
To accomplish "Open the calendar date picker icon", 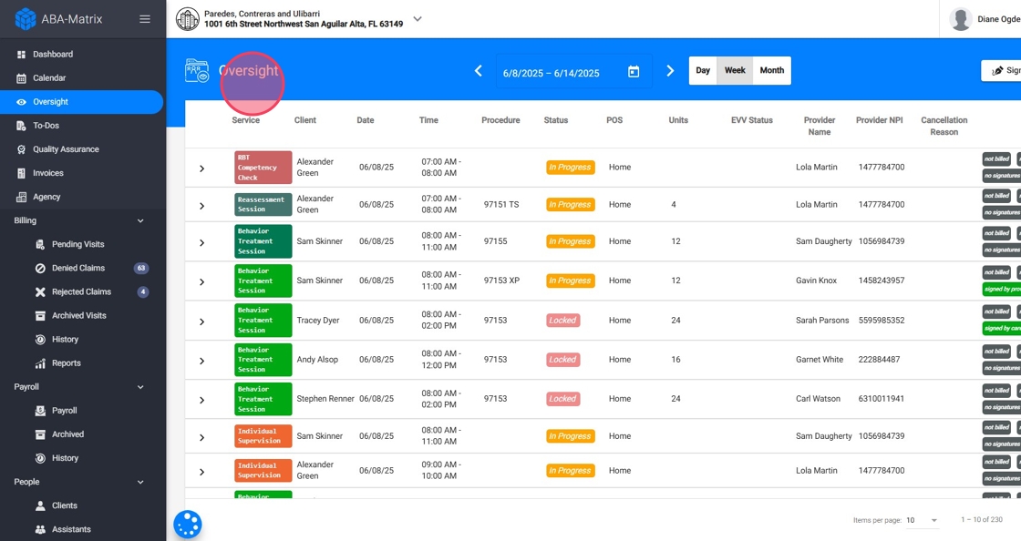I will click(x=634, y=72).
